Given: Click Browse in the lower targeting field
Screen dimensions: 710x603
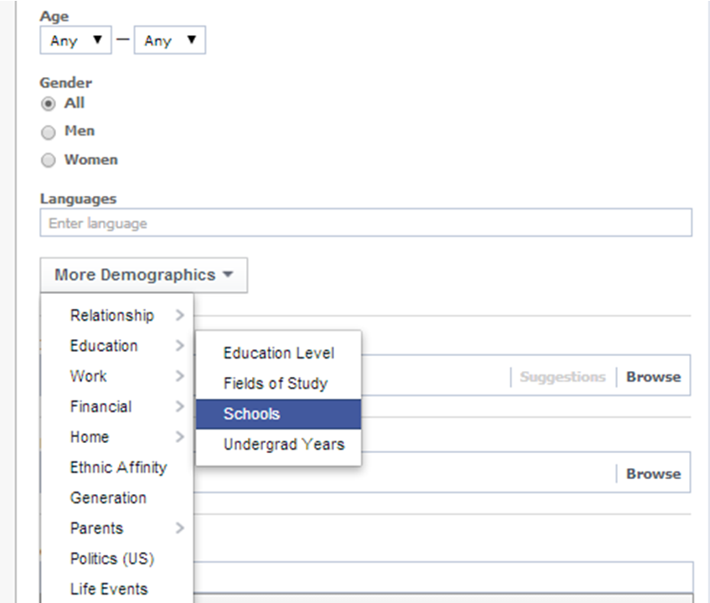Looking at the screenshot, I should pyautogui.click(x=653, y=473).
